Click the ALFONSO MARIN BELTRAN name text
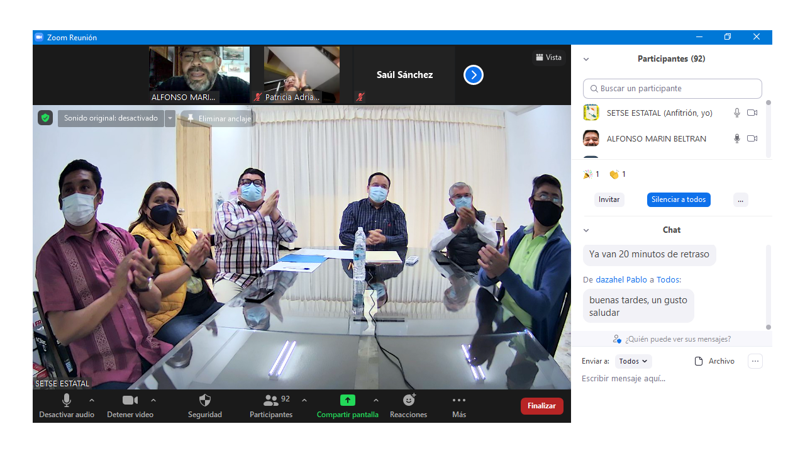The image size is (805, 453). coord(657,139)
